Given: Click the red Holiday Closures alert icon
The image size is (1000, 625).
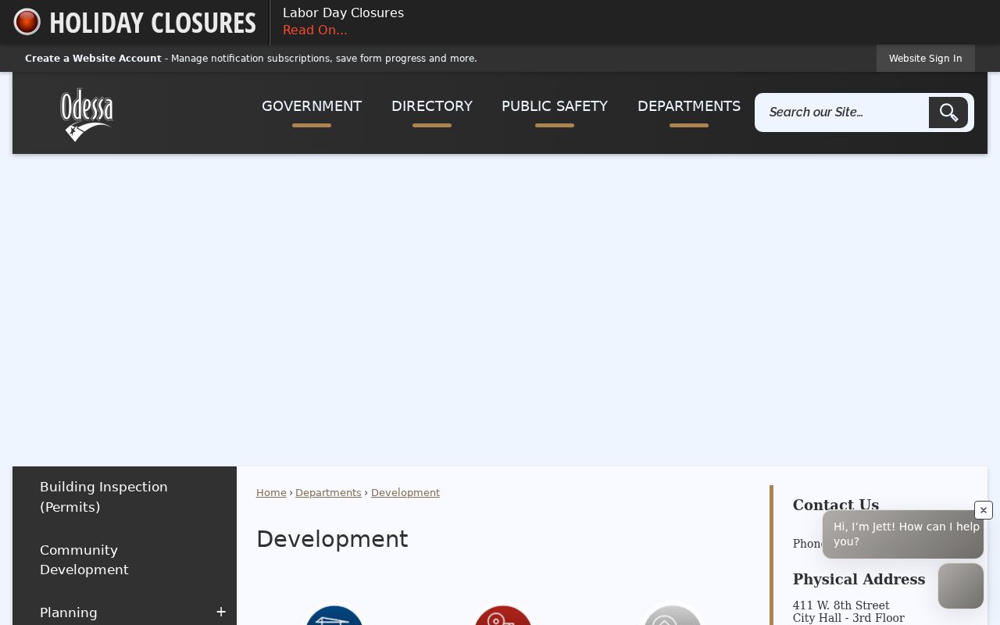Looking at the screenshot, I should [27, 22].
